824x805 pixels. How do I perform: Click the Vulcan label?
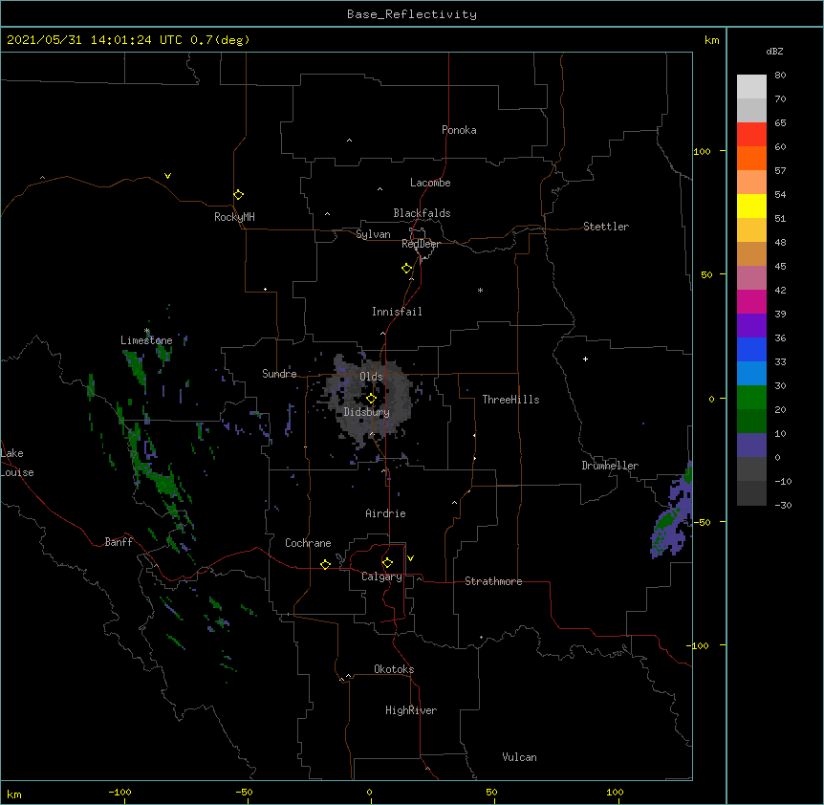[x=519, y=757]
